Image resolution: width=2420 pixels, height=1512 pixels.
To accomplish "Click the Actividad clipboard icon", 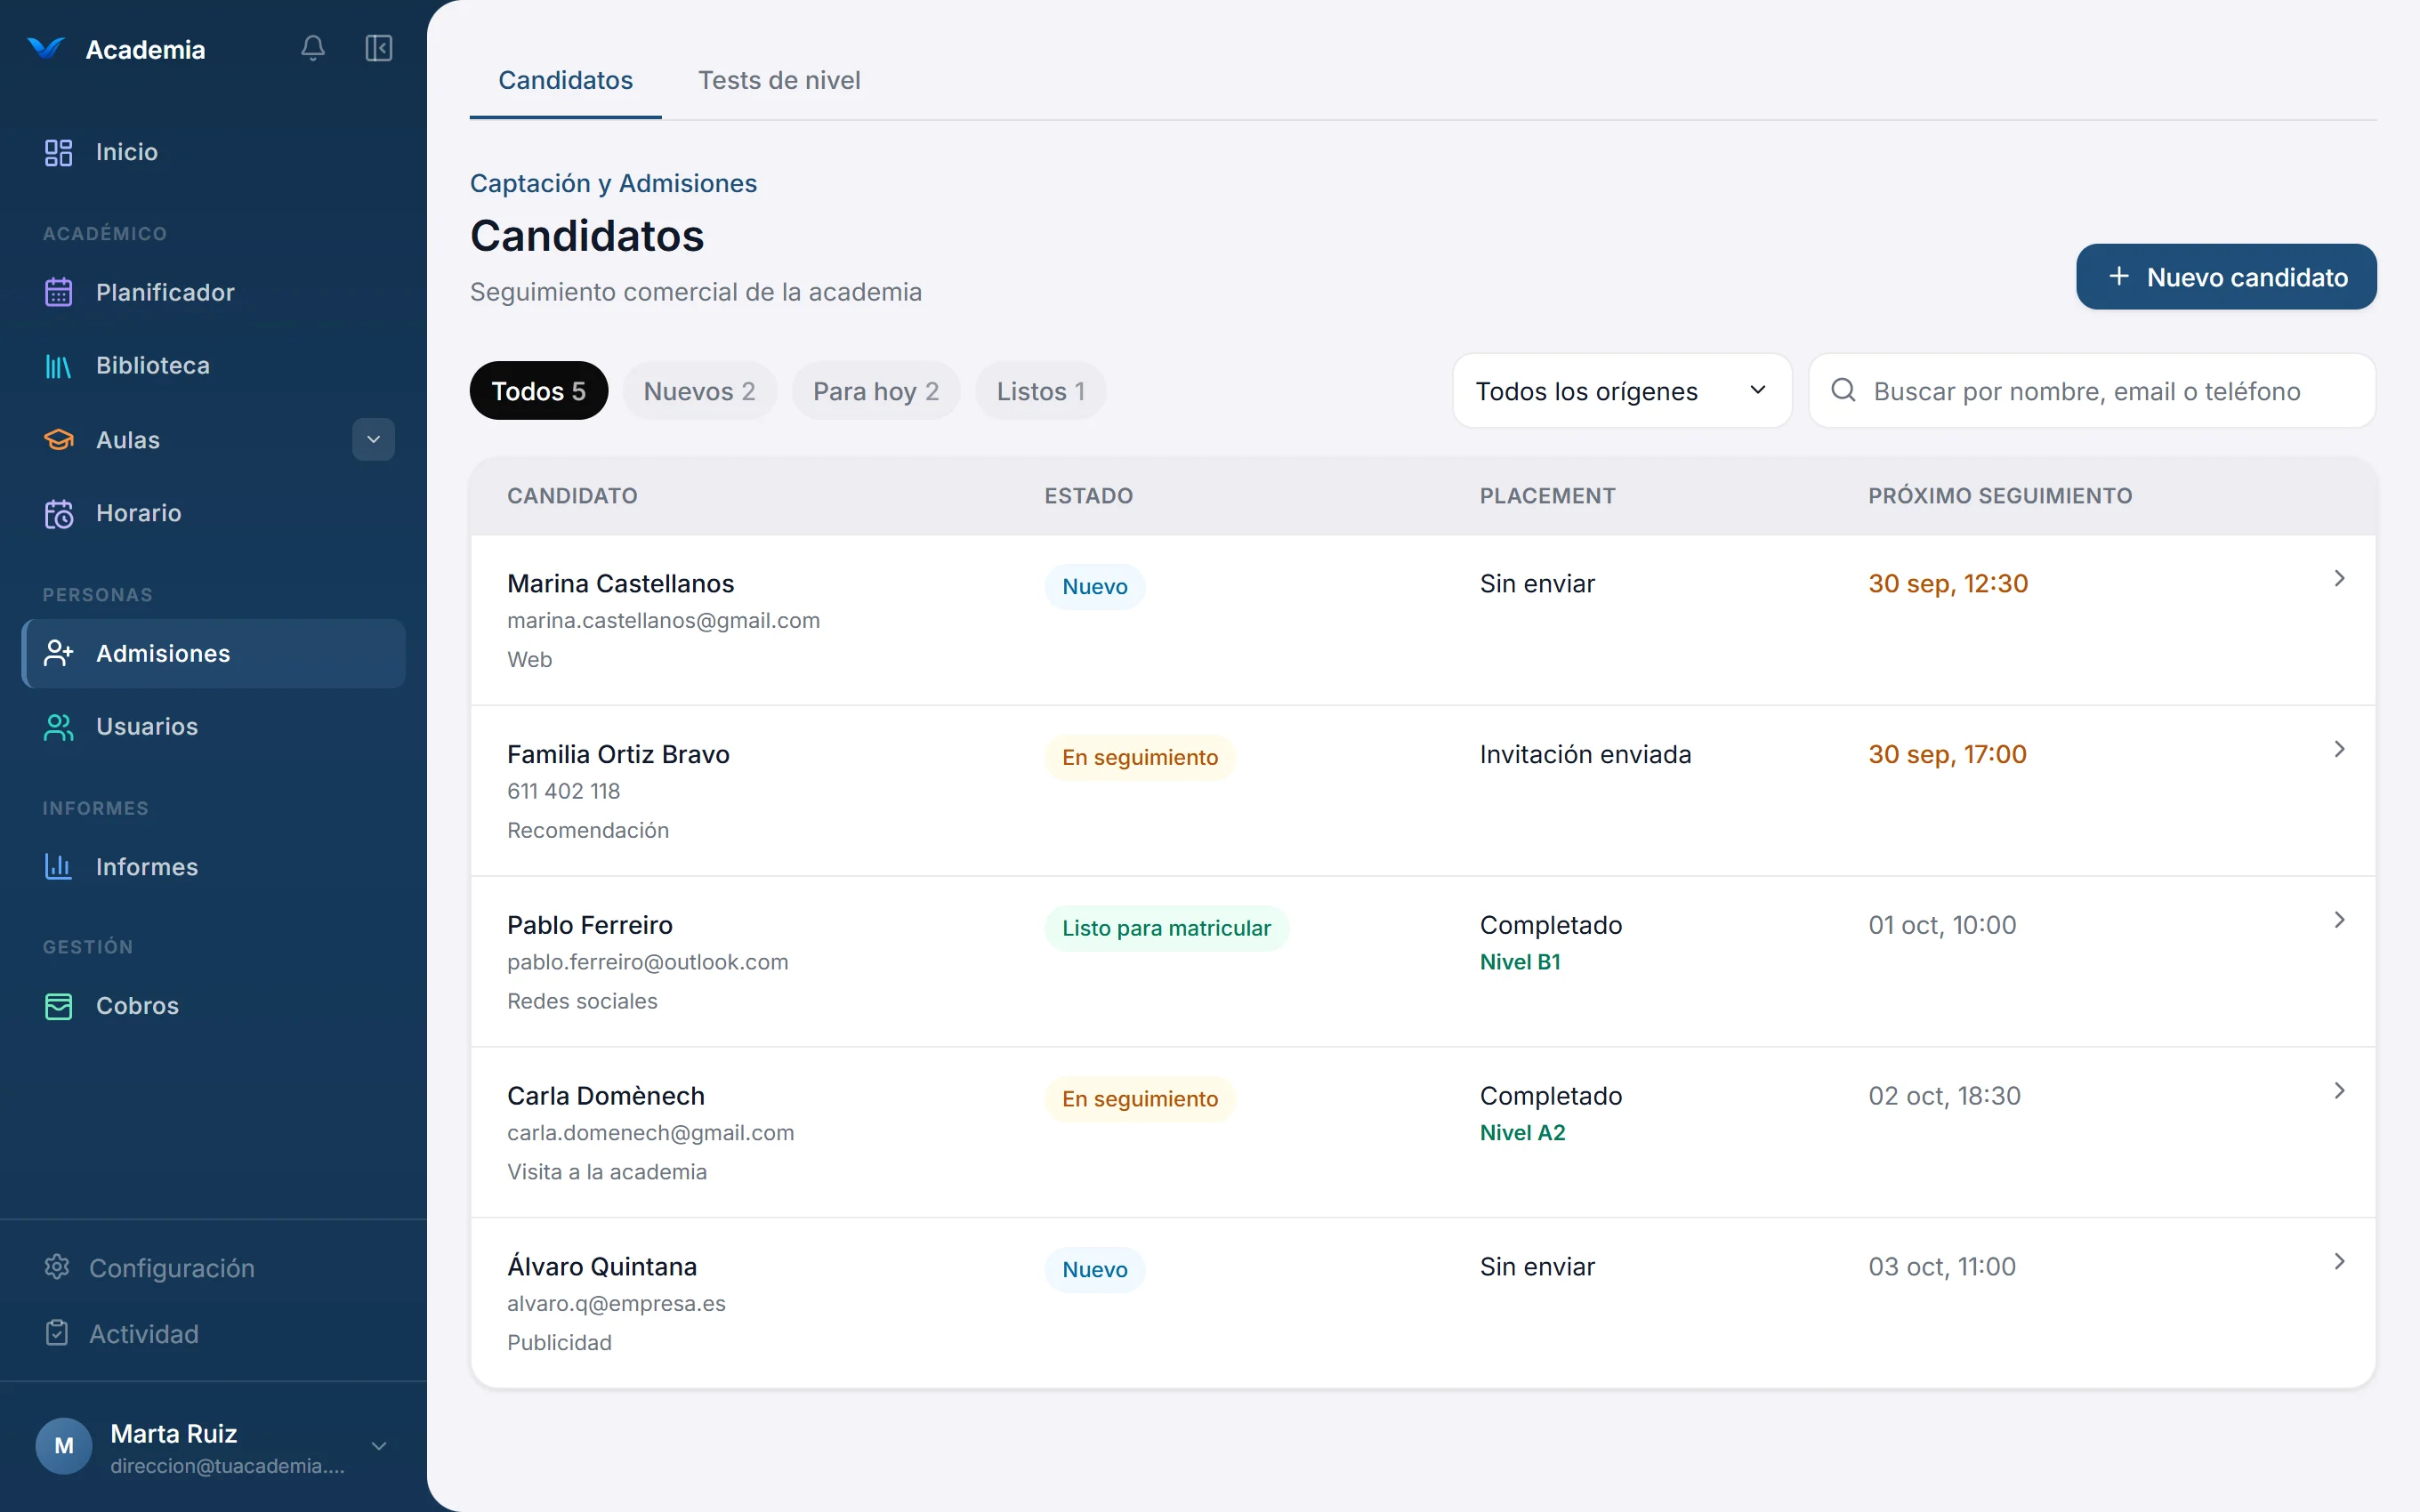I will pyautogui.click(x=57, y=1333).
